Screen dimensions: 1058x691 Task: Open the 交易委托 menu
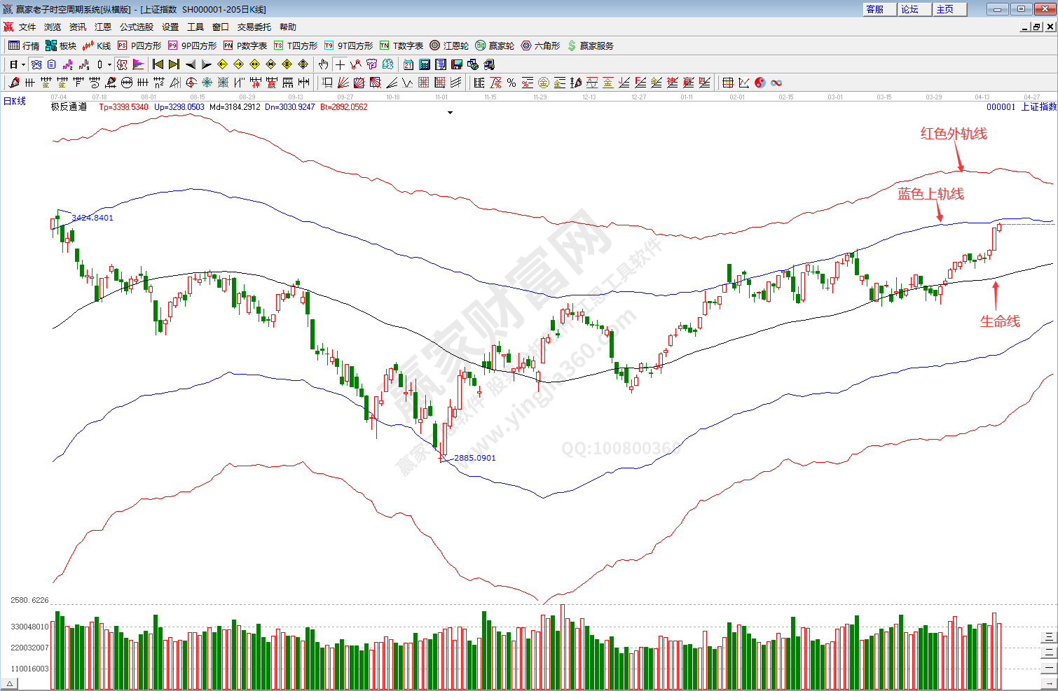pos(254,27)
